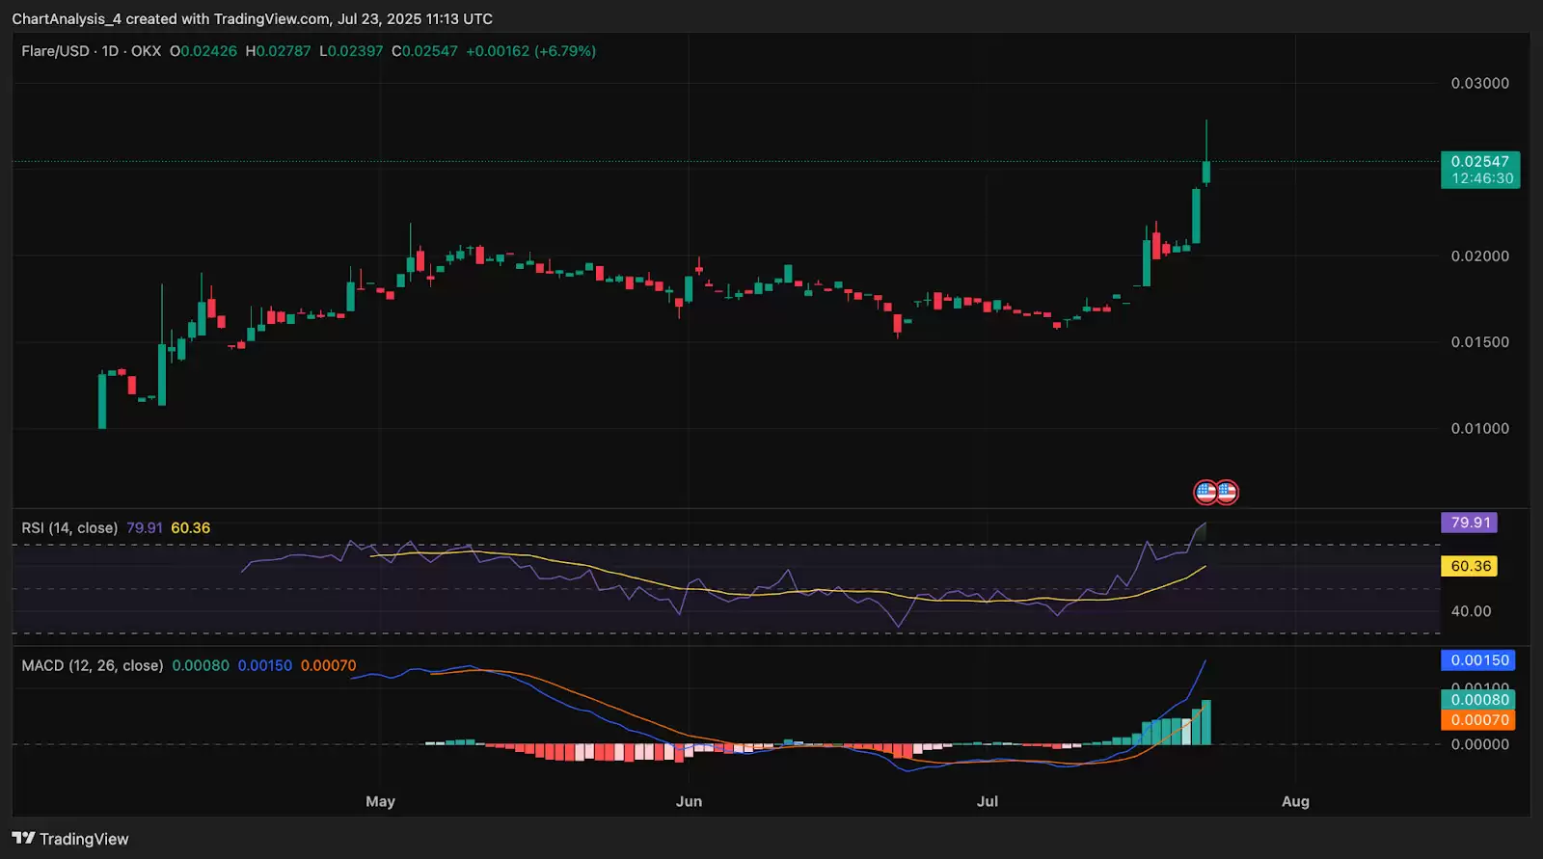Select the RSI (14, close) indicator legend
1543x859 pixels.
69,528
